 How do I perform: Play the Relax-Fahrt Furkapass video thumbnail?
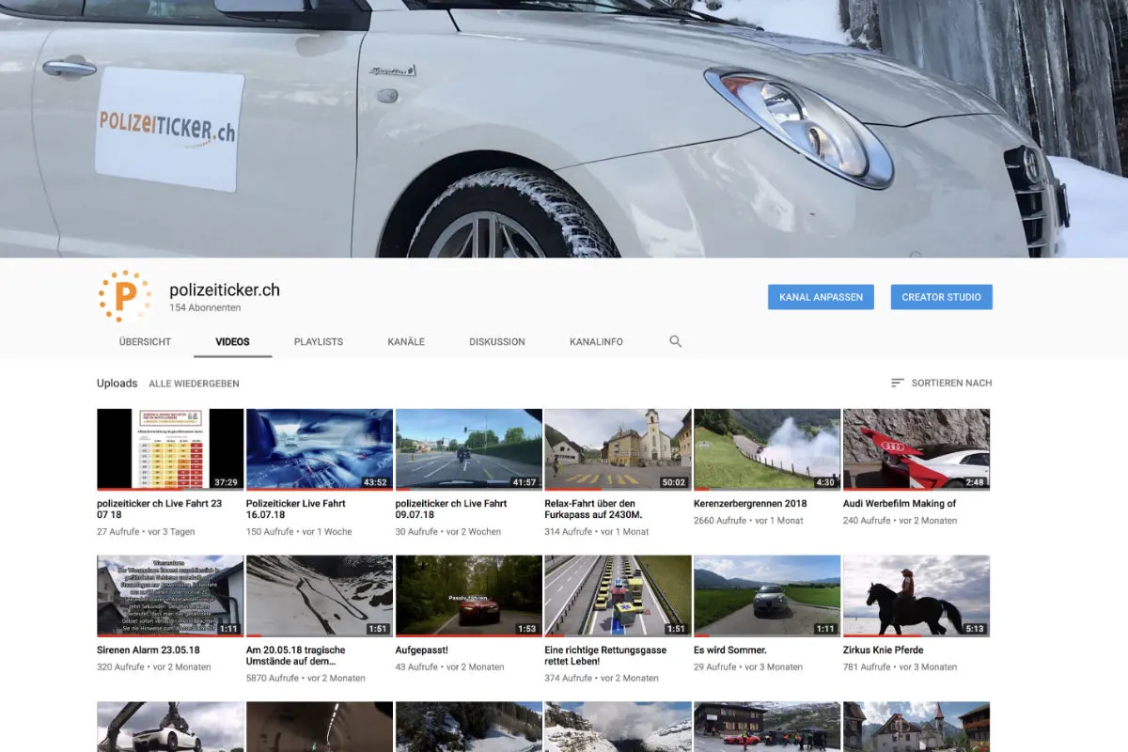(x=618, y=449)
